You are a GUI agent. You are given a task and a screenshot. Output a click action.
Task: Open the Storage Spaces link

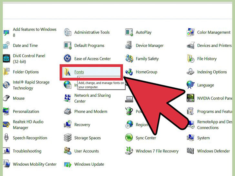pos(87,138)
